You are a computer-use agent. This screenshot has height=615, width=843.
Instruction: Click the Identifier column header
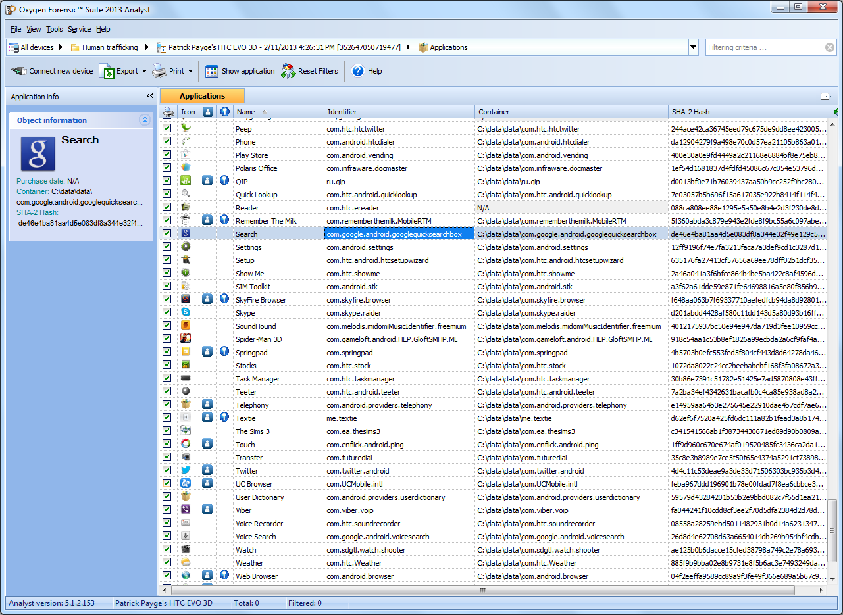coord(399,112)
